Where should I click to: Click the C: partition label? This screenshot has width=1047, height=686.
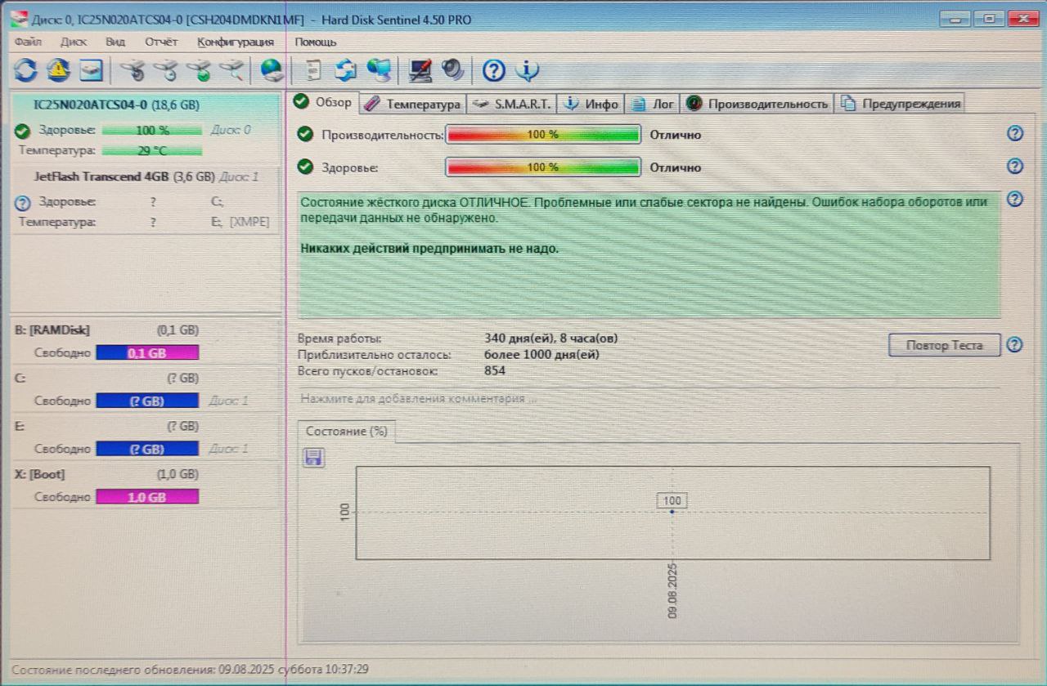[x=20, y=379]
